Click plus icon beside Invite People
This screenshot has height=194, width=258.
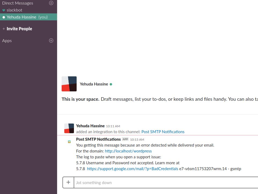point(4,29)
